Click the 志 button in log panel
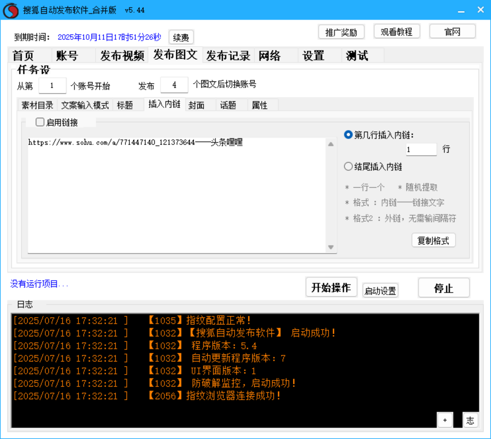 click(470, 420)
